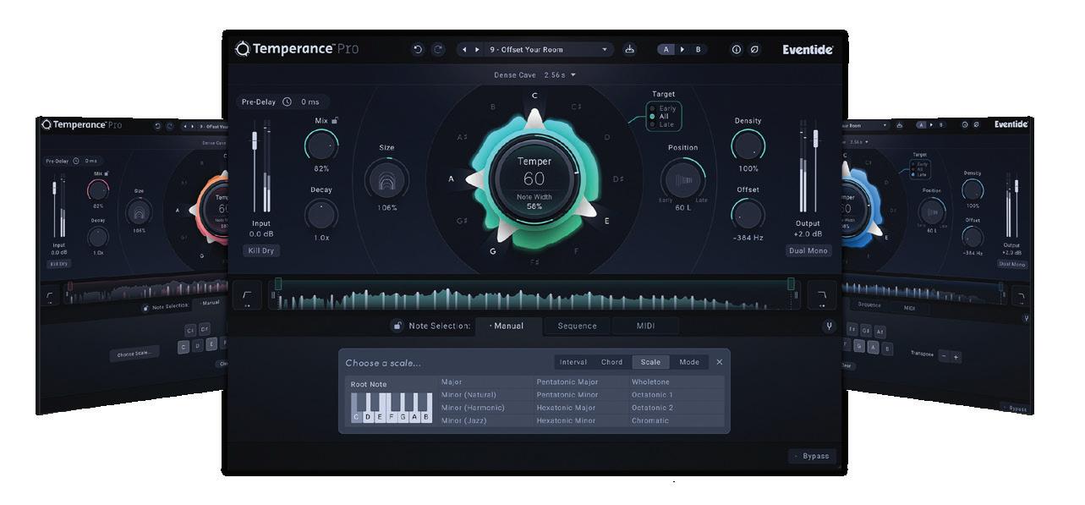
Task: Select the Interval tab
Action: (573, 362)
